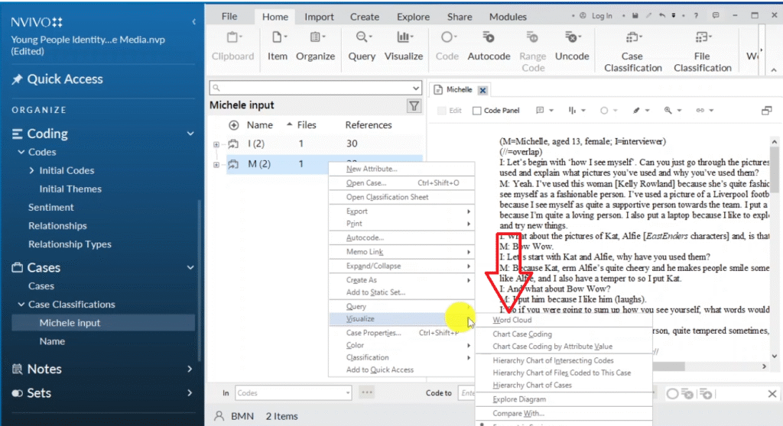Click the Autocode ribbon icon

click(x=489, y=46)
